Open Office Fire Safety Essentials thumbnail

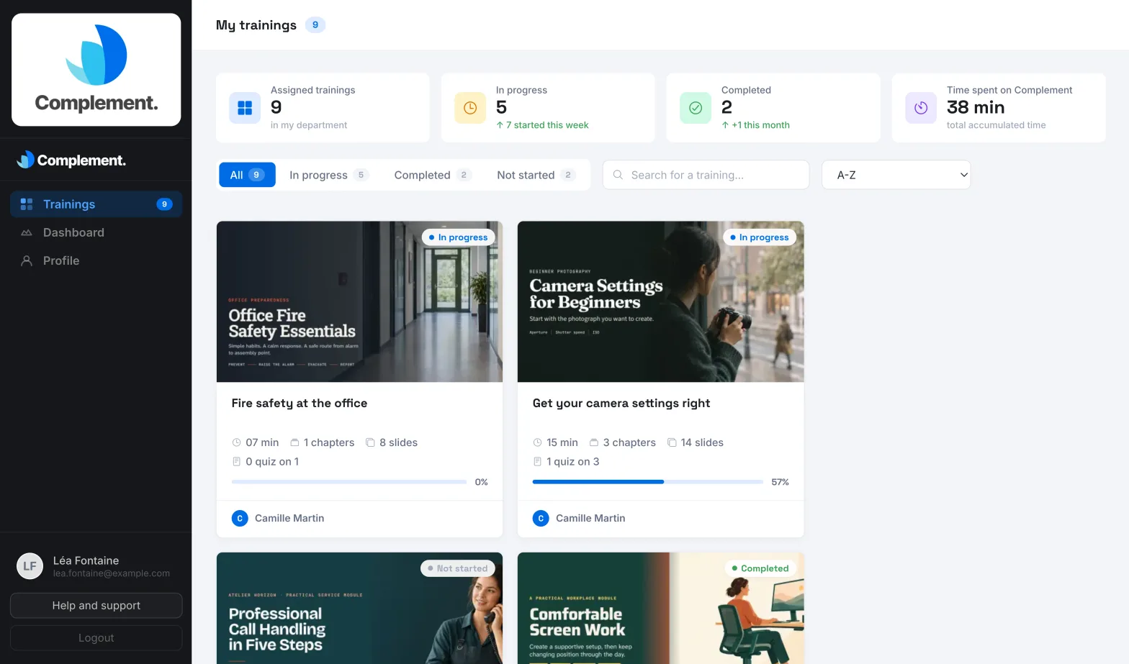click(x=359, y=301)
